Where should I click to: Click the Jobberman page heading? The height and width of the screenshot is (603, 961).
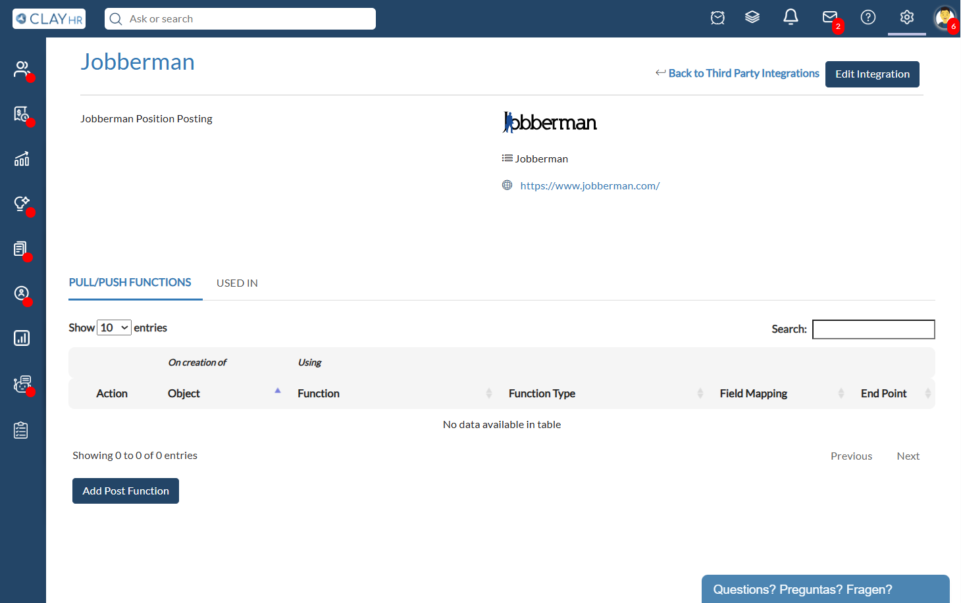click(x=138, y=62)
